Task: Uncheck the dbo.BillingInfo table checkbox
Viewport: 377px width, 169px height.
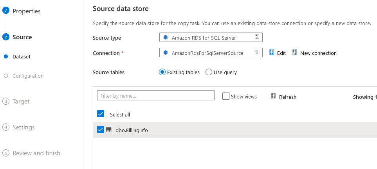Action: coord(101,129)
